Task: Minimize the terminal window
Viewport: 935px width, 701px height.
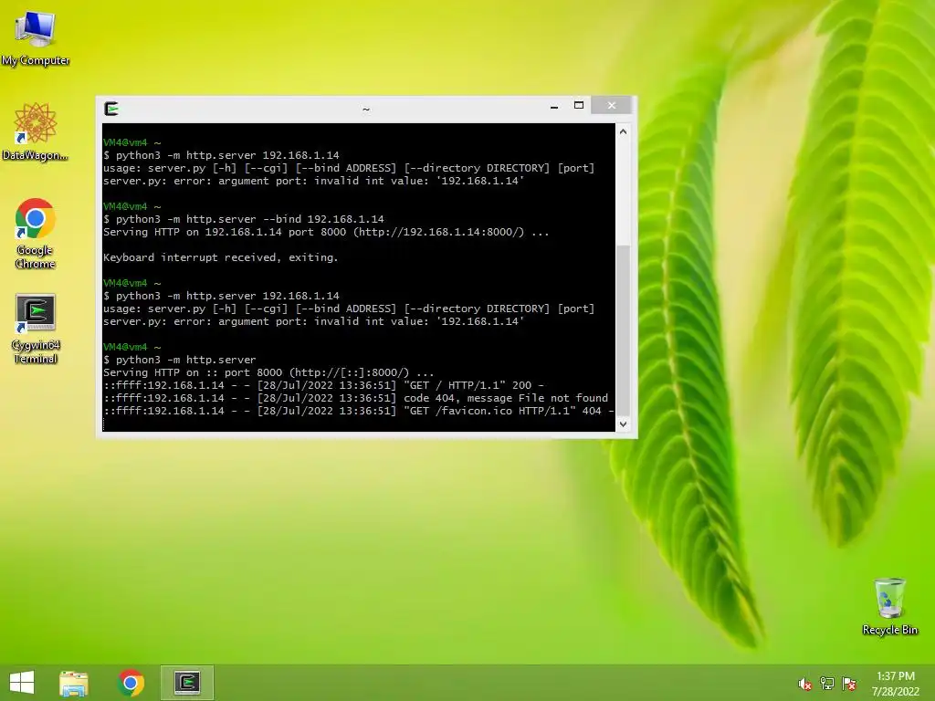Action: (554, 106)
